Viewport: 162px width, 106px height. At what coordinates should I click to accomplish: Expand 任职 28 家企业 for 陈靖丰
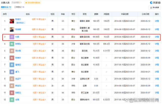pos(39,58)
